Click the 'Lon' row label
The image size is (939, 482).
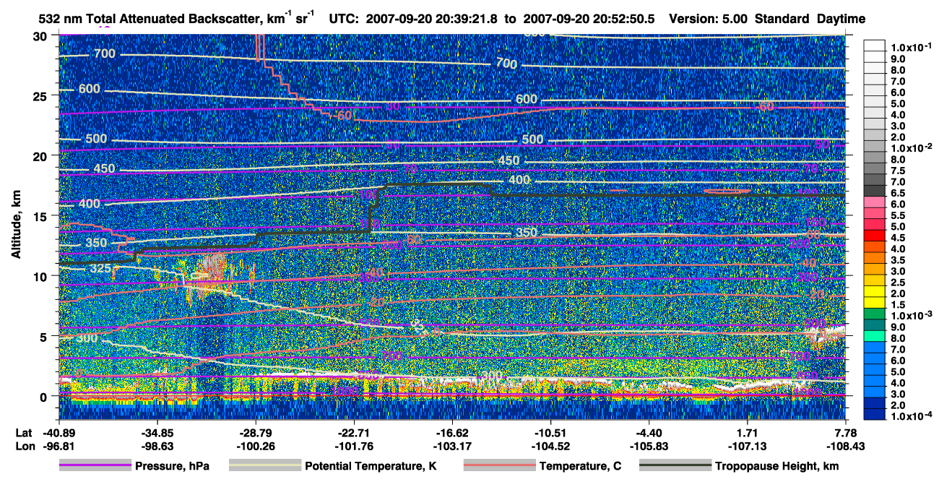(25, 446)
